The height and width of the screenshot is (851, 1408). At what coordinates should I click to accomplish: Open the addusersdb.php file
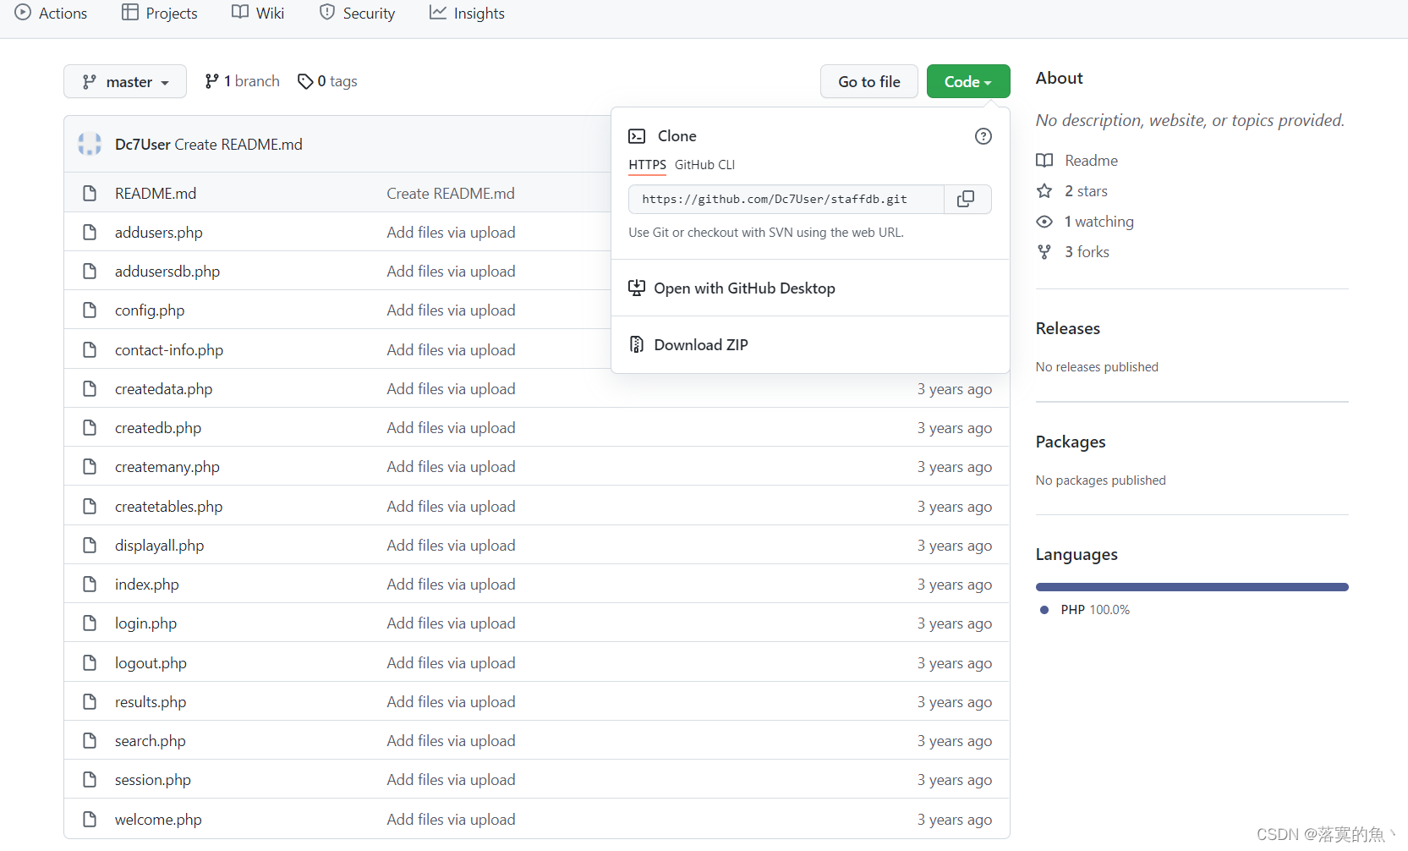tap(167, 272)
